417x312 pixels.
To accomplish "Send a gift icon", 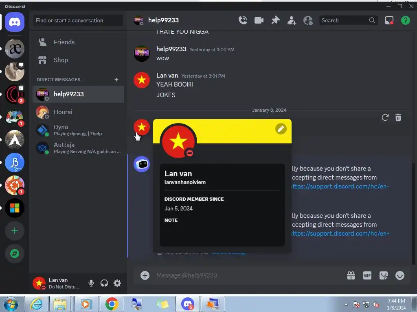I will coord(351,276).
